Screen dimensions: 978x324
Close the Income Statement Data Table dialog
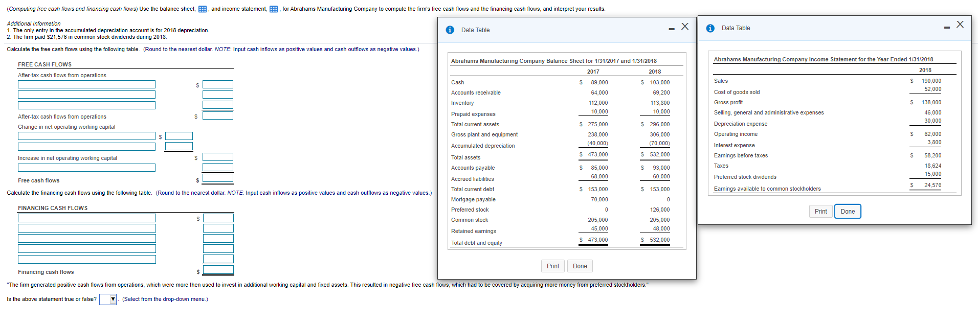[x=960, y=25]
